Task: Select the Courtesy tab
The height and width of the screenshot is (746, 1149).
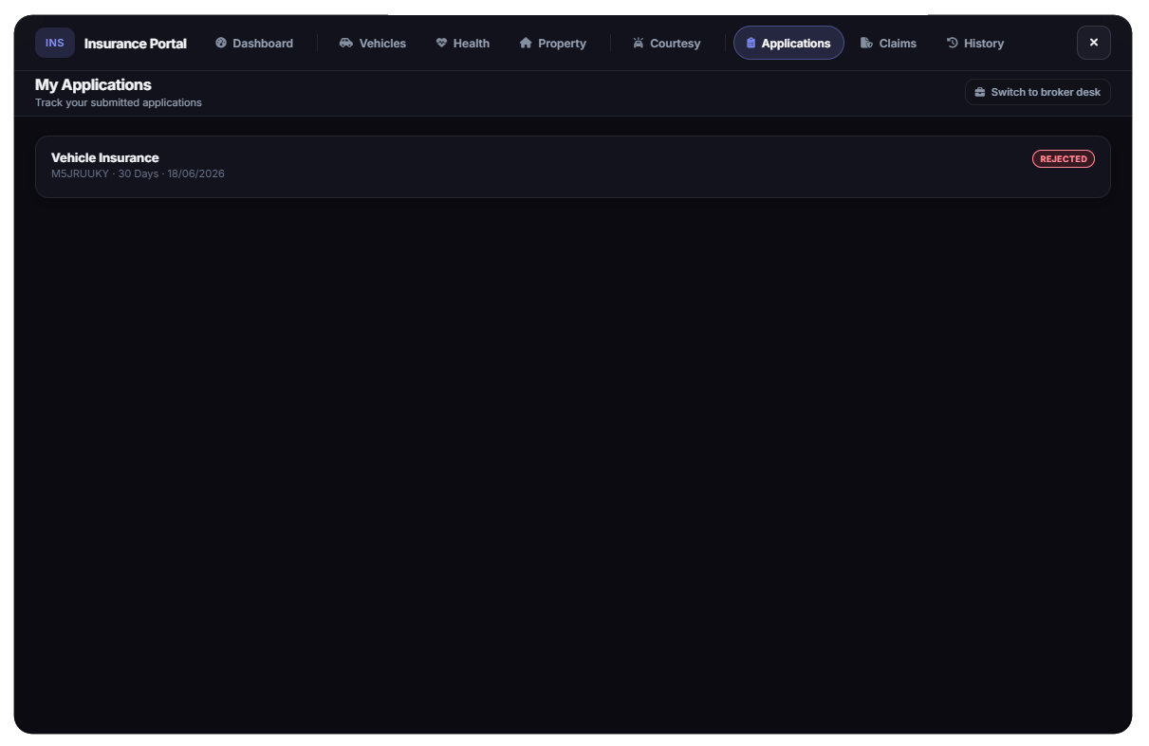Action: pyautogui.click(x=667, y=43)
